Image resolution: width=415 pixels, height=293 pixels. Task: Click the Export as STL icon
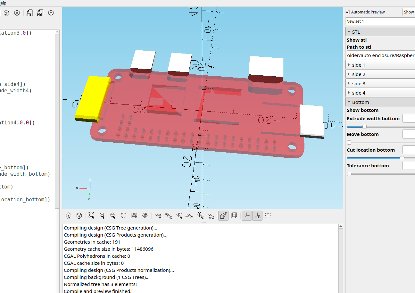[x=29, y=13]
